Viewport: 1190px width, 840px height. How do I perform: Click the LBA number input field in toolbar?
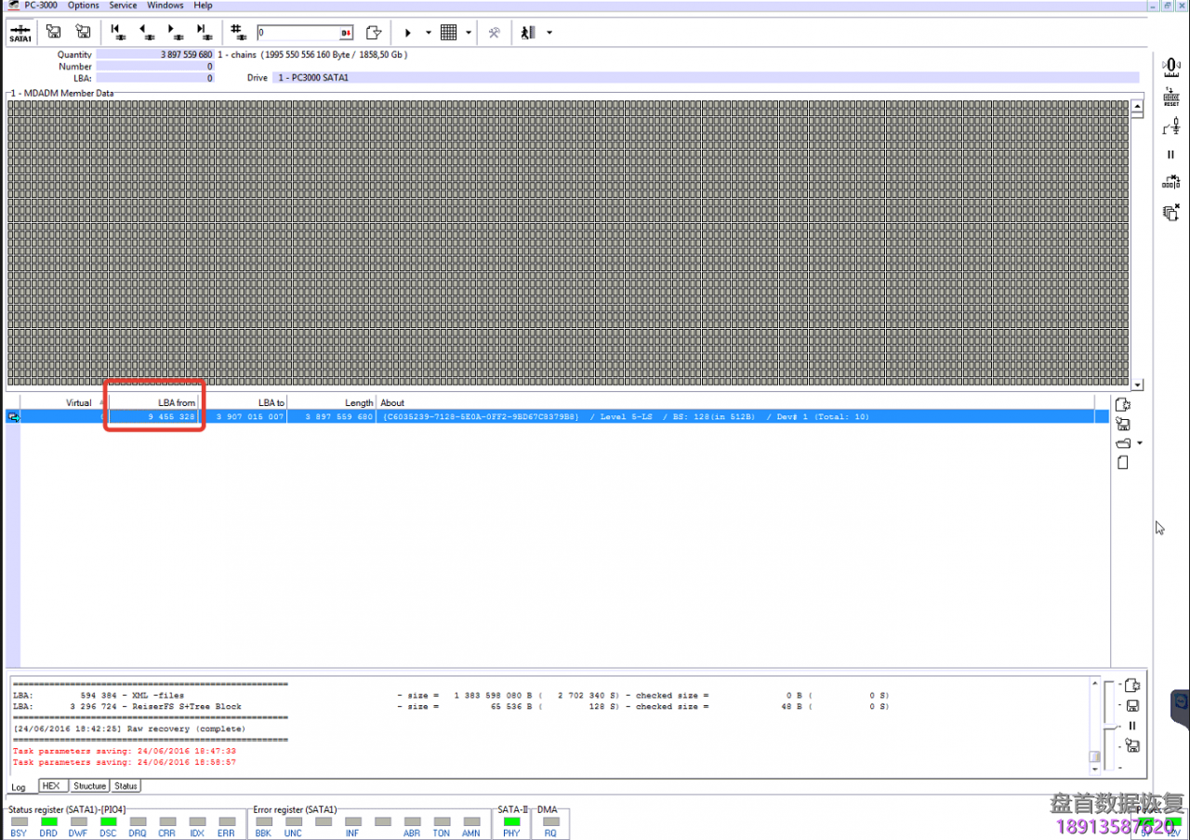tap(297, 33)
